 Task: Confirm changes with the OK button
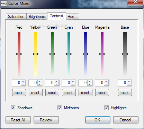tap(98, 120)
